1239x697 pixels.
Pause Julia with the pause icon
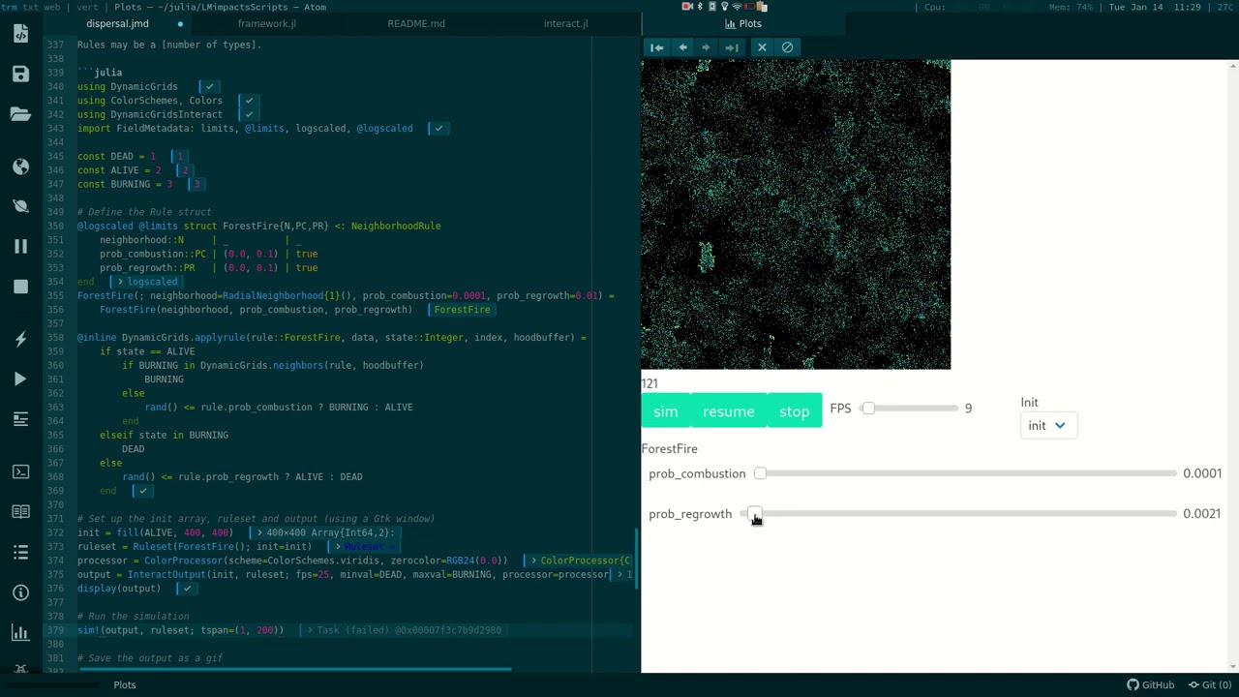point(20,246)
